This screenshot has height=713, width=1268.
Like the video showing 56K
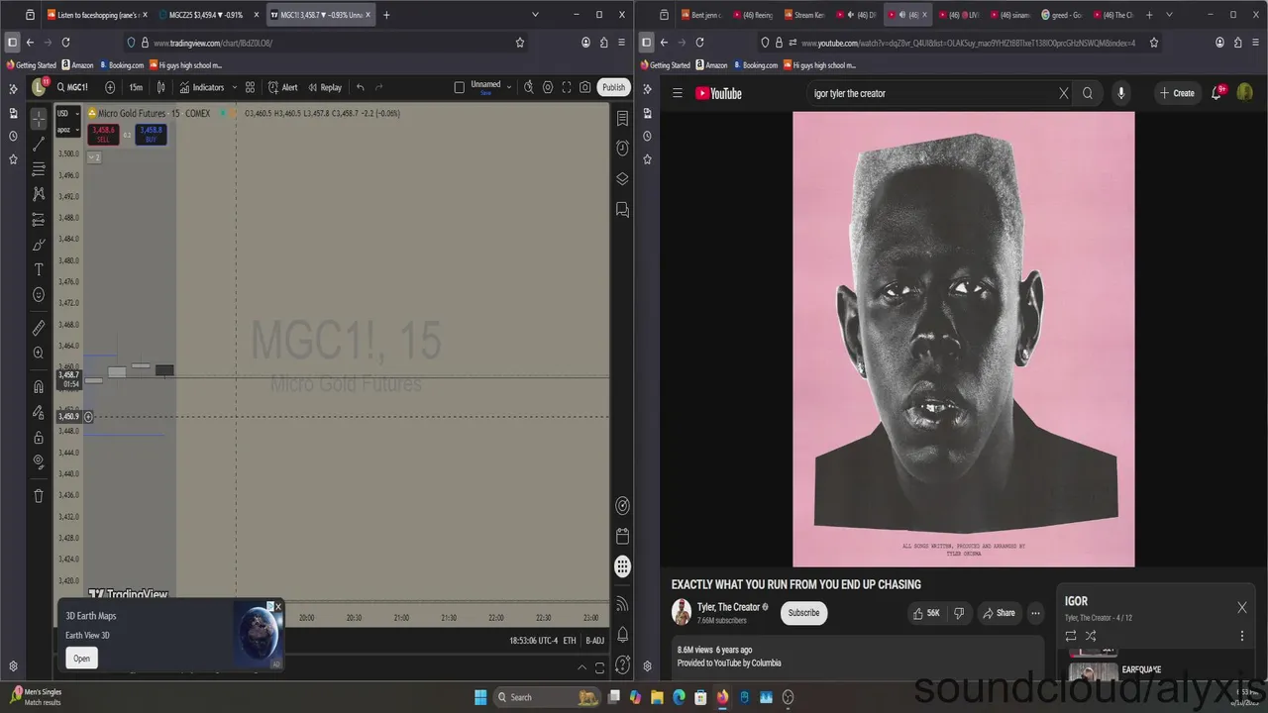(926, 613)
